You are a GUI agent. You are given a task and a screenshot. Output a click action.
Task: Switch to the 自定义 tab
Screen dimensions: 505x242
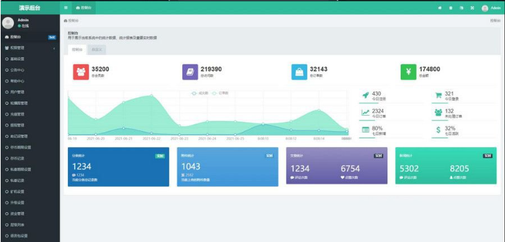tap(97, 50)
